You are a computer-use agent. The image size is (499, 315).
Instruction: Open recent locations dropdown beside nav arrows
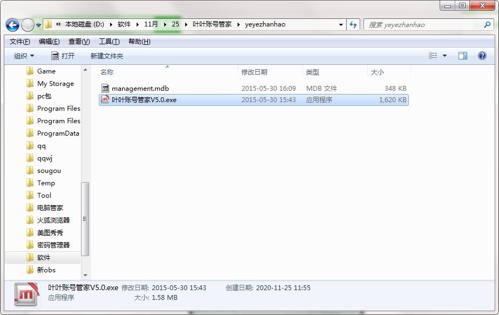pyautogui.click(x=38, y=25)
